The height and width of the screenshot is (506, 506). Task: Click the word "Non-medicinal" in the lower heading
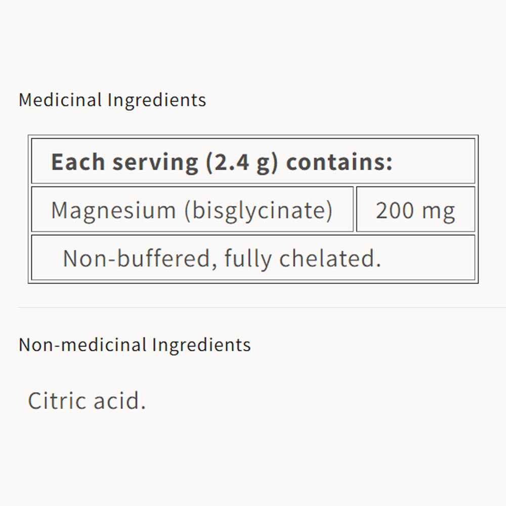(83, 345)
